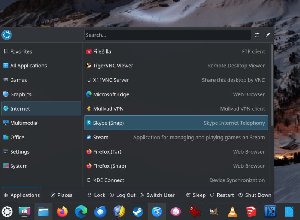Select the Graphics category
300x220 pixels.
[21, 94]
